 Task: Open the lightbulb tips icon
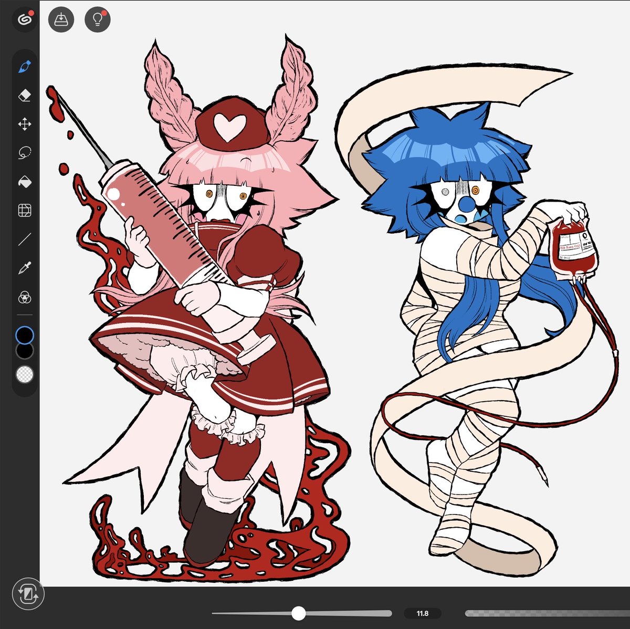pyautogui.click(x=98, y=19)
